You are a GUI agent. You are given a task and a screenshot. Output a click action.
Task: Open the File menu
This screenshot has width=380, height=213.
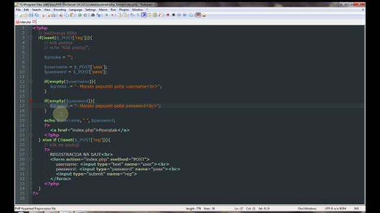click(x=18, y=9)
